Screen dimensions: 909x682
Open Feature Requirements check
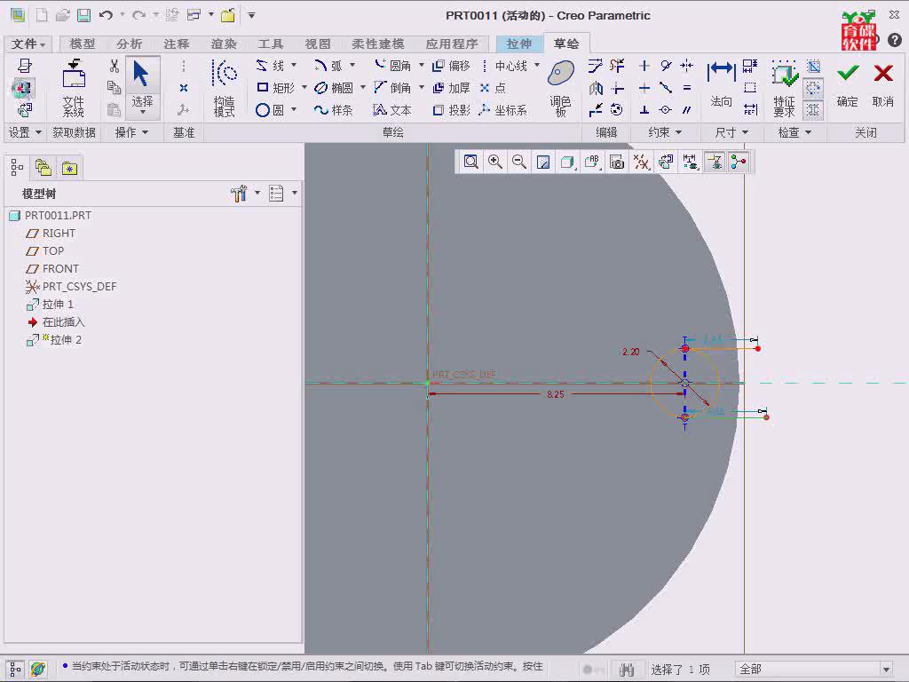point(784,88)
